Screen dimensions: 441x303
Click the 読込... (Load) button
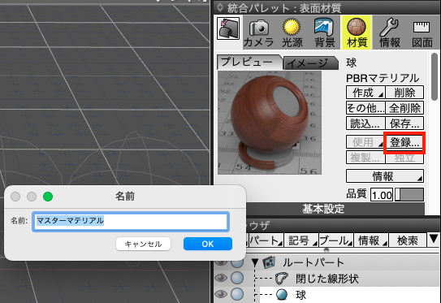[x=365, y=123]
